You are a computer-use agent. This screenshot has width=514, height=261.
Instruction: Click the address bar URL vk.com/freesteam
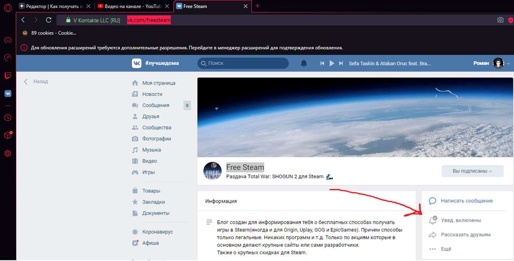pyautogui.click(x=149, y=20)
